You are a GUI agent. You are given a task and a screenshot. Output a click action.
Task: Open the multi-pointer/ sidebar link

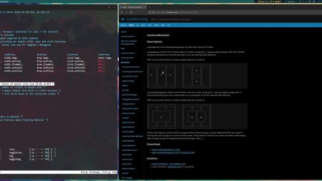(127, 58)
